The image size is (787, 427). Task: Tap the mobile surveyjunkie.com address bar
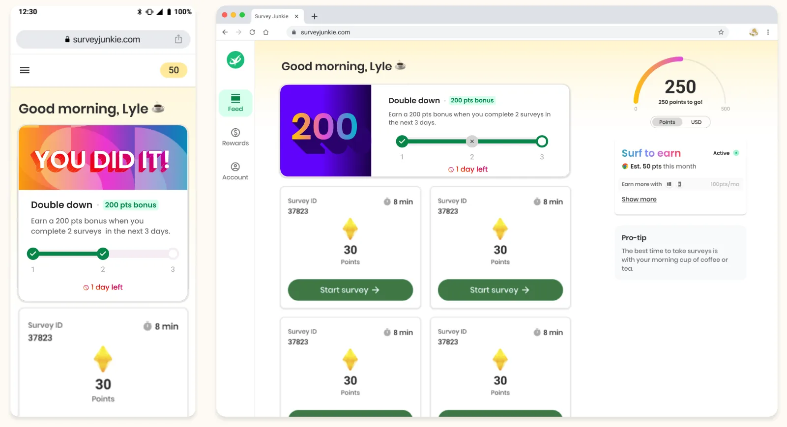pos(103,39)
